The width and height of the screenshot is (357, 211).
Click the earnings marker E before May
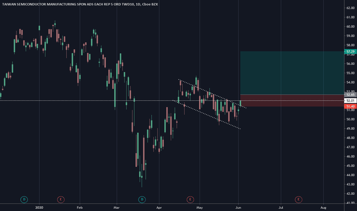click(x=190, y=199)
